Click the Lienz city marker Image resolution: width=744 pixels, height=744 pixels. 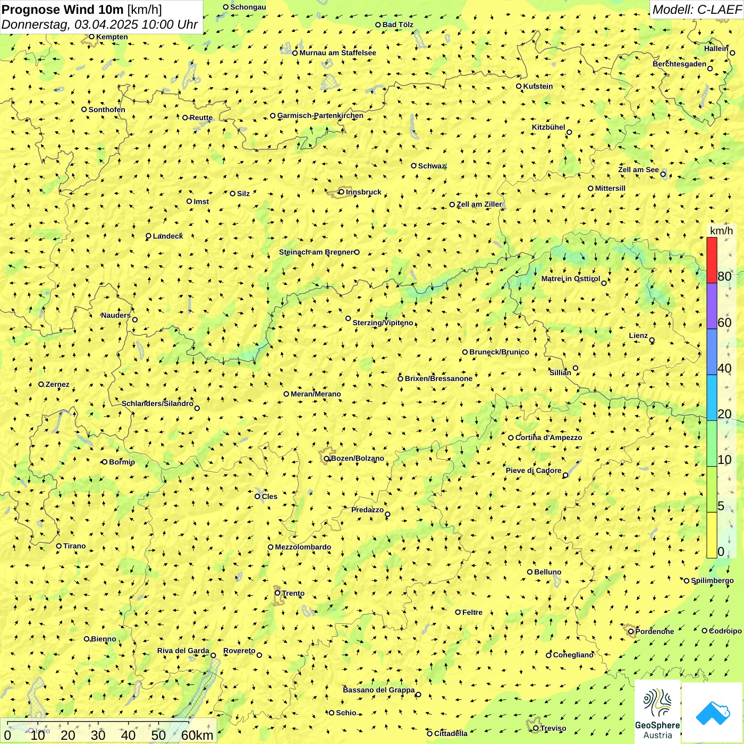click(x=652, y=340)
